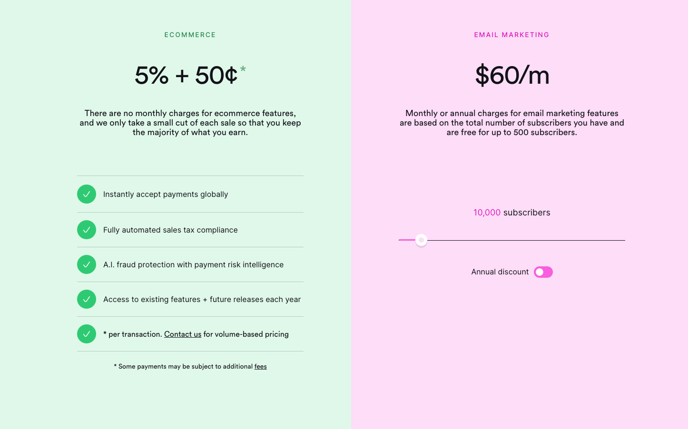The width and height of the screenshot is (688, 429).
Task: Select the checkmark icon for sales tax compliance
Action: coord(86,230)
